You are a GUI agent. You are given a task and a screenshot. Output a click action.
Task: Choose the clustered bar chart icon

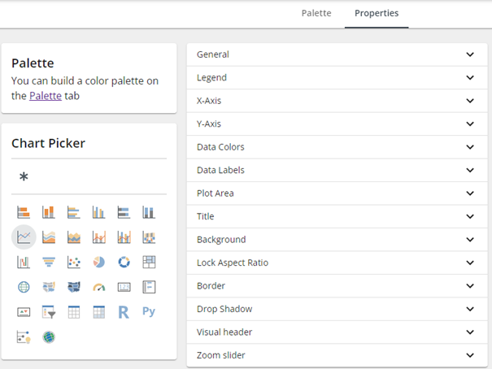(74, 212)
